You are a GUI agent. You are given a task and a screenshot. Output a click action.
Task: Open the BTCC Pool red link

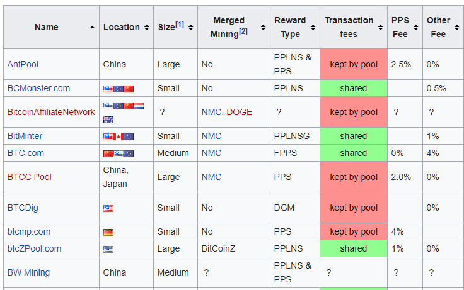click(x=30, y=177)
